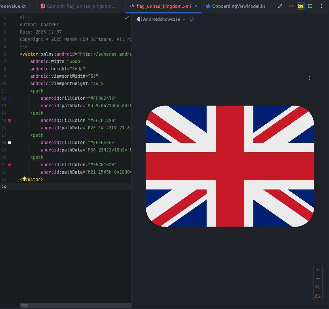This screenshot has height=309, width=329.
Task: Click the layers icon beside Androidshowcase
Action: [x=191, y=19]
